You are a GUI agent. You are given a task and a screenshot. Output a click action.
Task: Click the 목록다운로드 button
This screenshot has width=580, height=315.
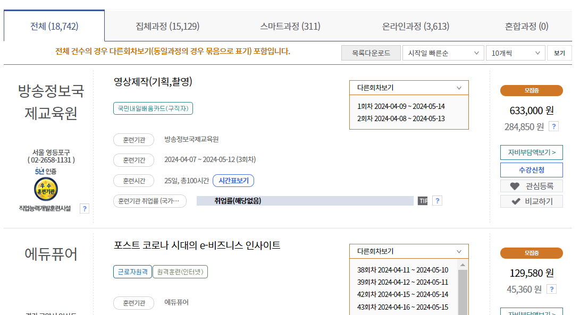(371, 53)
